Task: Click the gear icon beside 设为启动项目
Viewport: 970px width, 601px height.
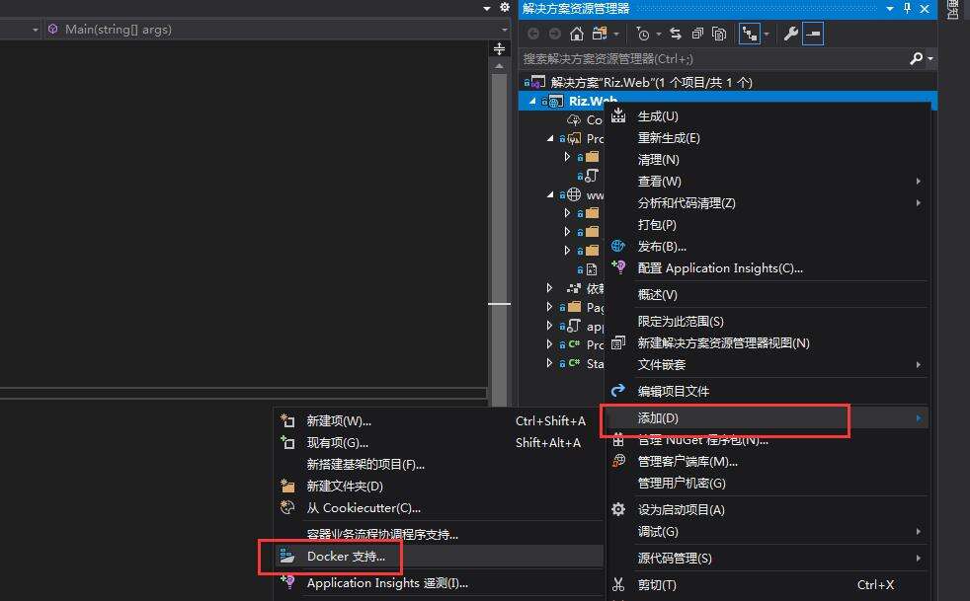Action: pyautogui.click(x=618, y=509)
